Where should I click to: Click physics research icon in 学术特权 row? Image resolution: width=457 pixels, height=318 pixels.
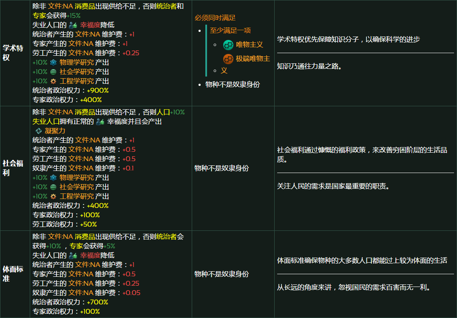pyautogui.click(x=53, y=62)
